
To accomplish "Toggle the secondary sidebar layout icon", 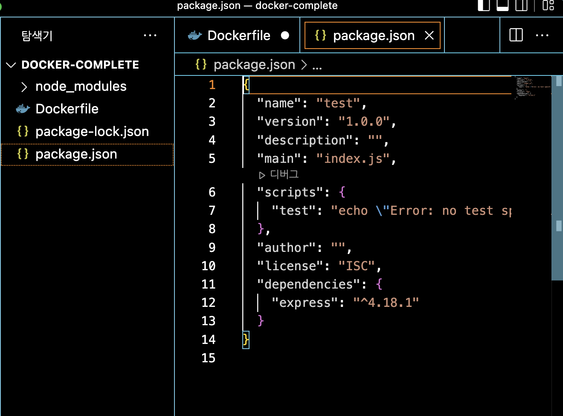I will [522, 5].
